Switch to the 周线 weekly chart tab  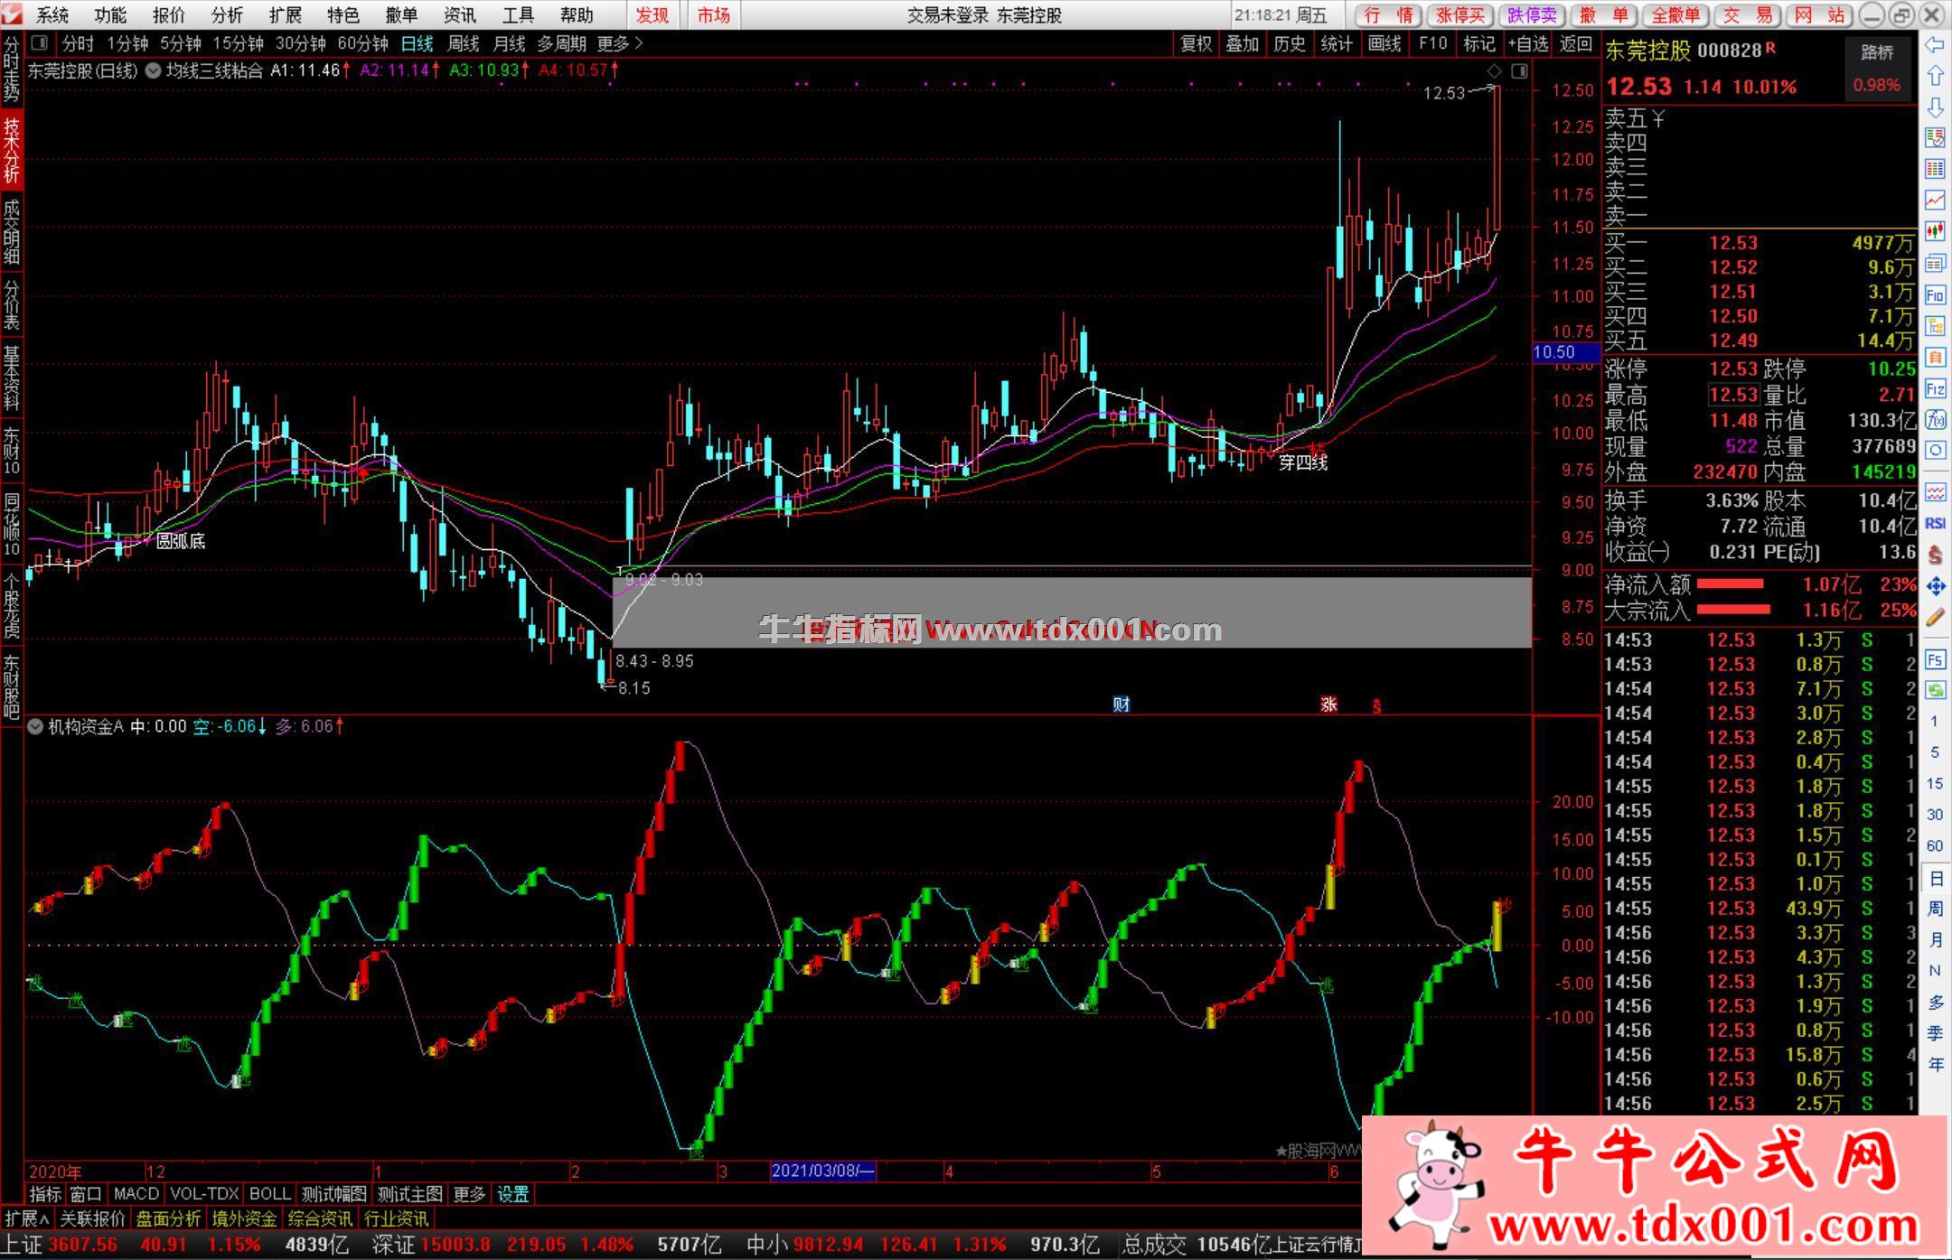coord(463,43)
